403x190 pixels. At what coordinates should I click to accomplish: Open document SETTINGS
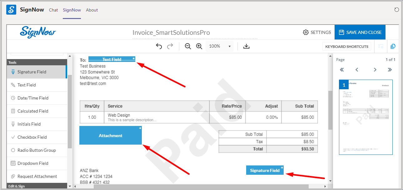click(x=317, y=32)
